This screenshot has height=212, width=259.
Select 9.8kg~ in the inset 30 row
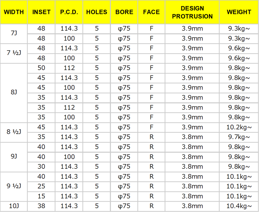[x=239, y=167]
